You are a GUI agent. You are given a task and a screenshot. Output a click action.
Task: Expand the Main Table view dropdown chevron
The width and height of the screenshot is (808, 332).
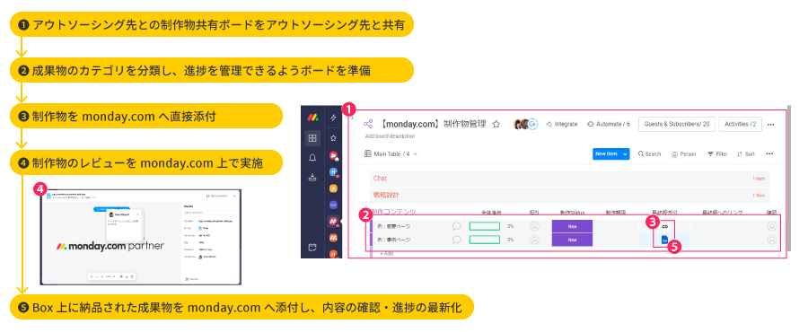[416, 154]
